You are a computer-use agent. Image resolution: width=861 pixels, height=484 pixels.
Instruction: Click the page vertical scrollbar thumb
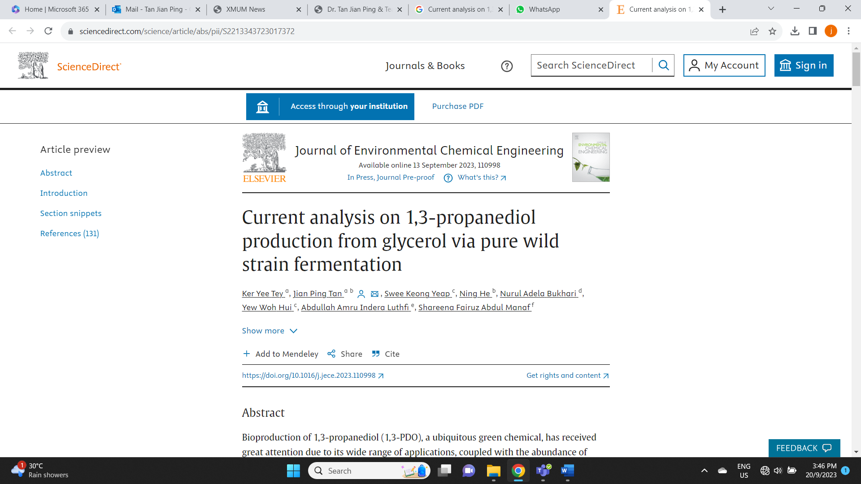856,69
